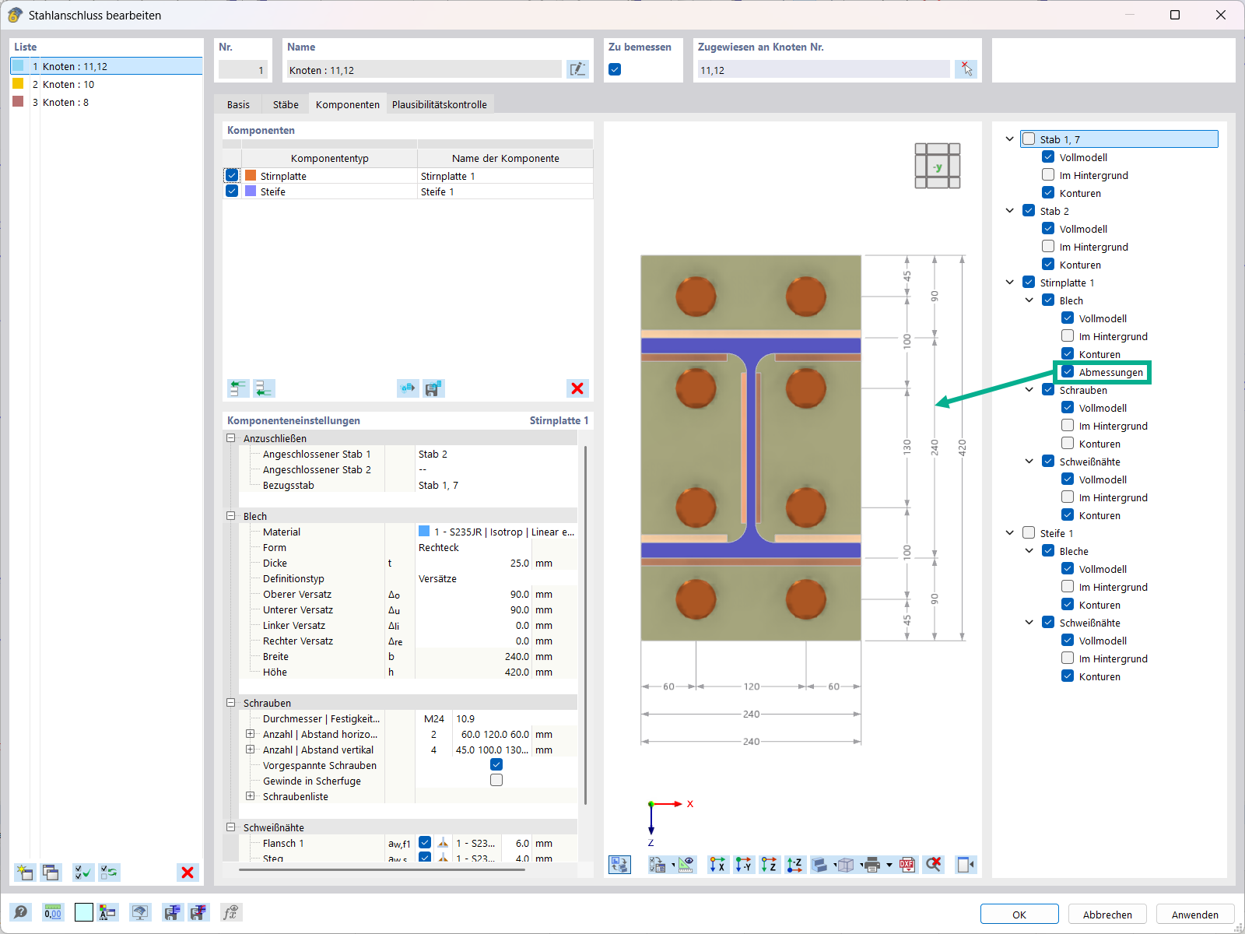Click the light cyan color swatch at bottom

pyautogui.click(x=84, y=912)
